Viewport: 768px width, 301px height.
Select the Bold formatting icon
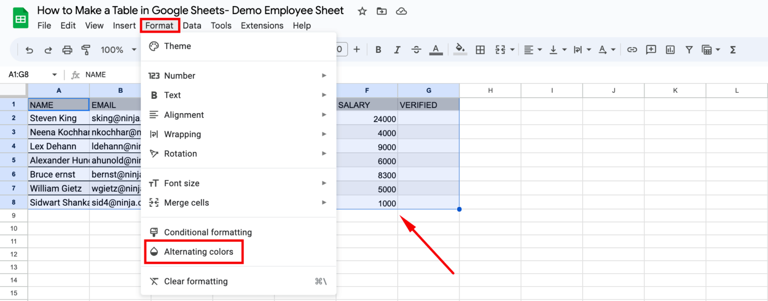click(378, 49)
